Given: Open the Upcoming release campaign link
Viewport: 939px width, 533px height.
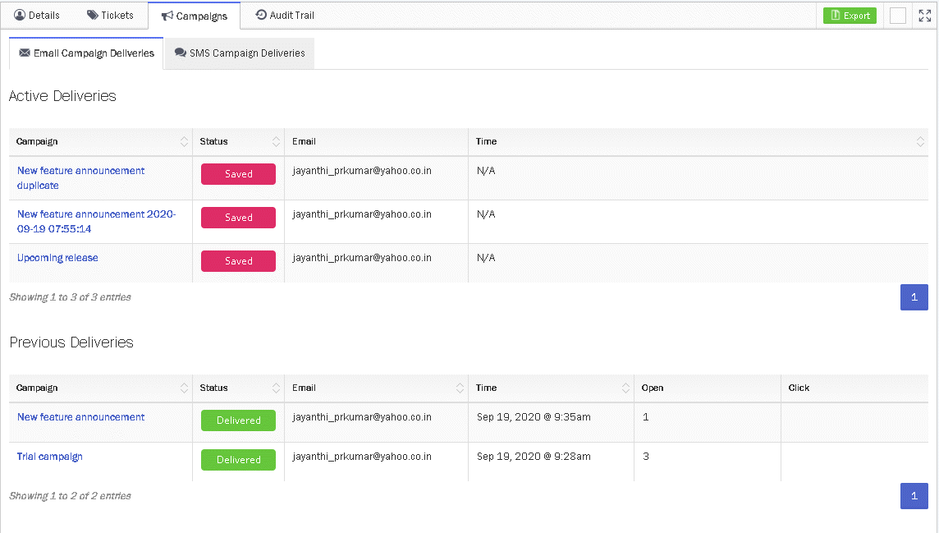Looking at the screenshot, I should click(57, 258).
